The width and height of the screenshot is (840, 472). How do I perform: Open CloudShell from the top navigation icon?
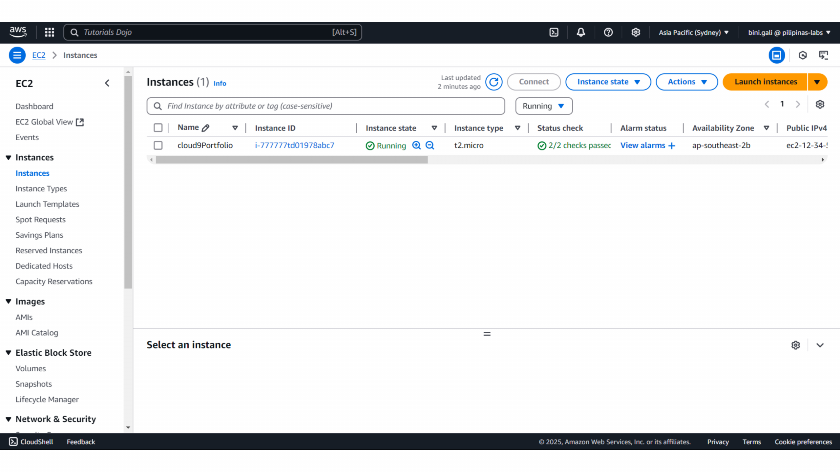point(554,32)
